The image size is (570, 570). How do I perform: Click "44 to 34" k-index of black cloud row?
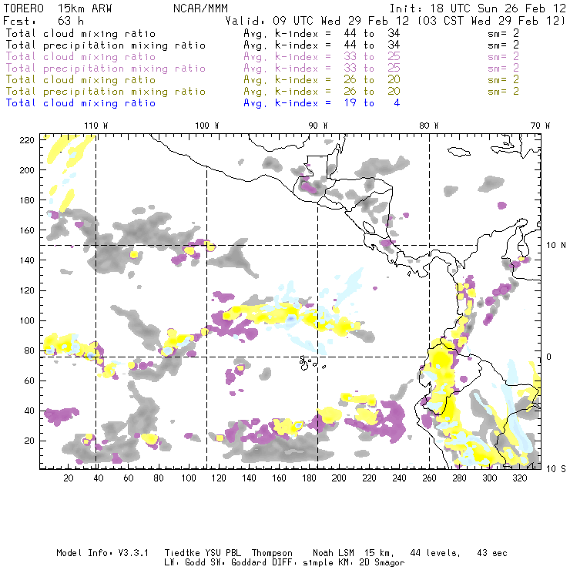coord(372,33)
